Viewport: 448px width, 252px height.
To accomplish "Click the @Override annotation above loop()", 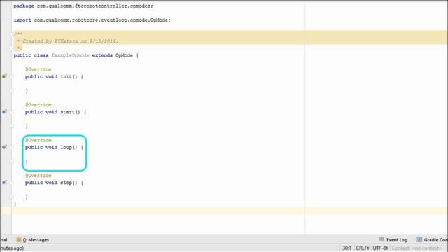I will point(38,140).
